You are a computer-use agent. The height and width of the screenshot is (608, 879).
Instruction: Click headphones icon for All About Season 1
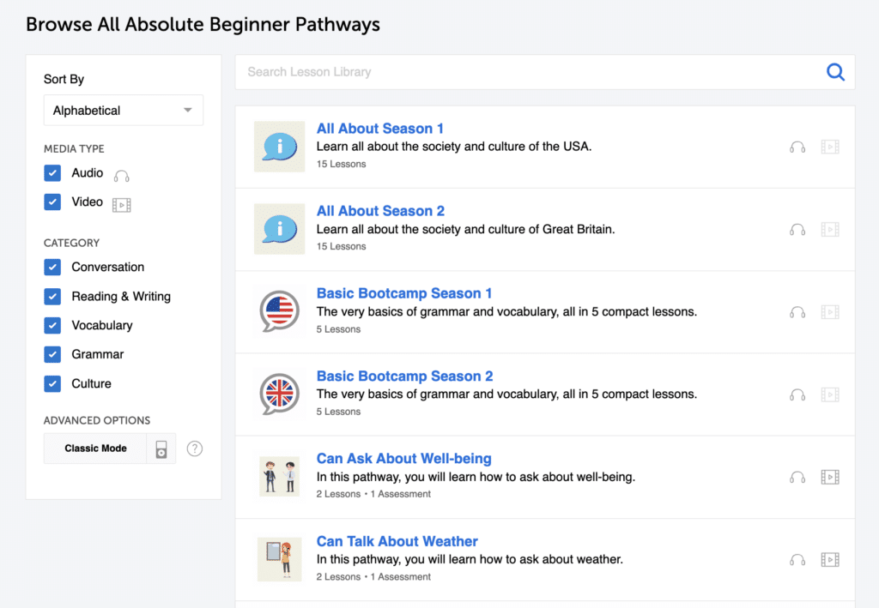coord(797,147)
